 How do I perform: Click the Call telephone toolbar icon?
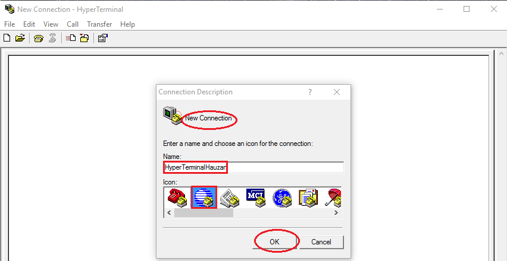(x=39, y=39)
